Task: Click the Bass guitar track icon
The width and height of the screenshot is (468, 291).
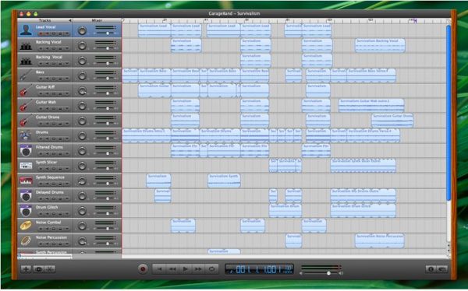Action: pyautogui.click(x=26, y=75)
